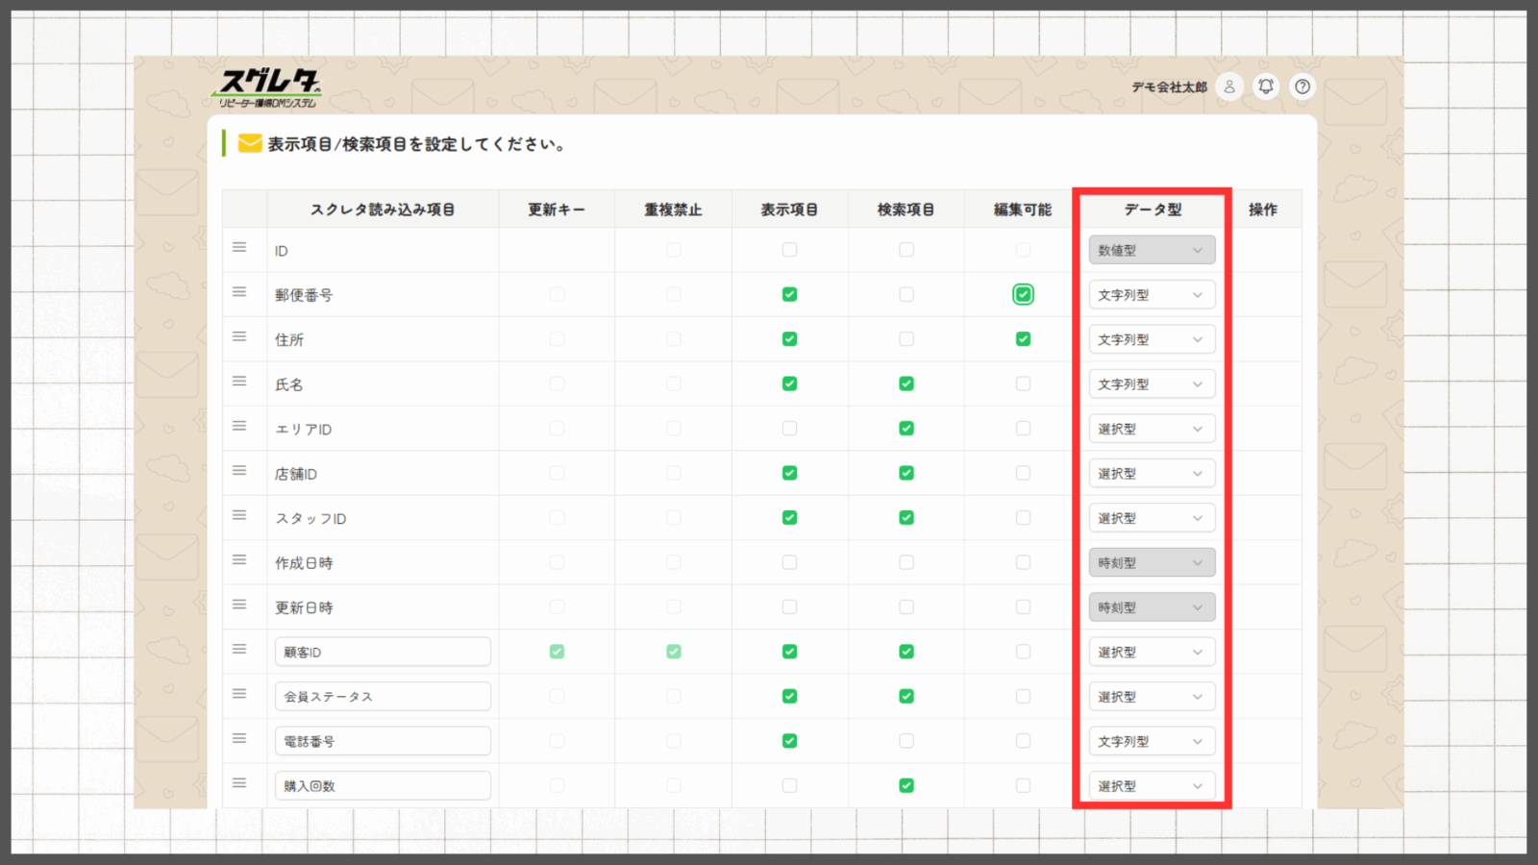Viewport: 1538px width, 865px height.
Task: Click the user profile icon
Action: click(1228, 86)
